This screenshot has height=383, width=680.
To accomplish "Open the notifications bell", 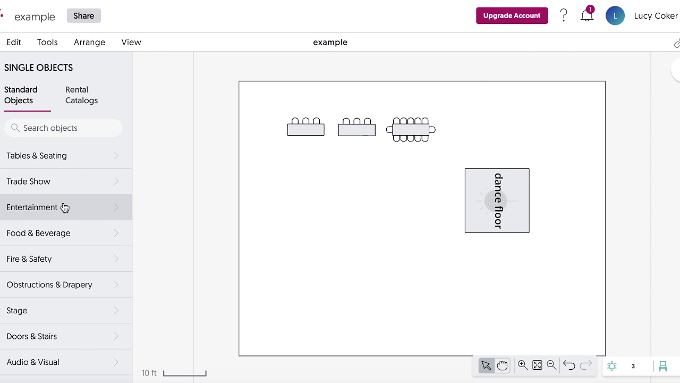I will point(587,15).
